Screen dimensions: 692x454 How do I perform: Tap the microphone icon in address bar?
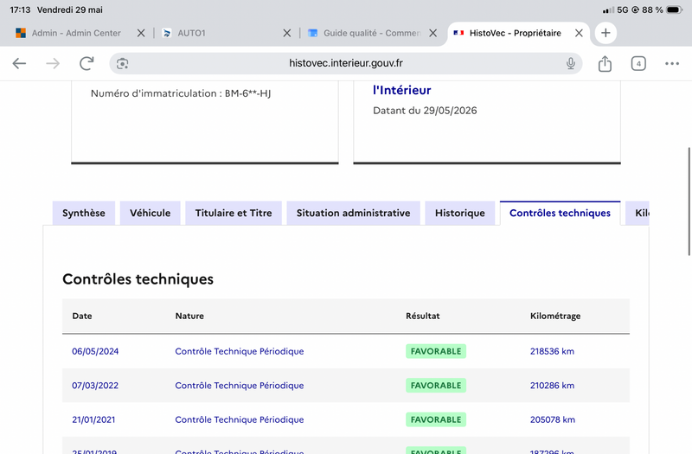[570, 63]
